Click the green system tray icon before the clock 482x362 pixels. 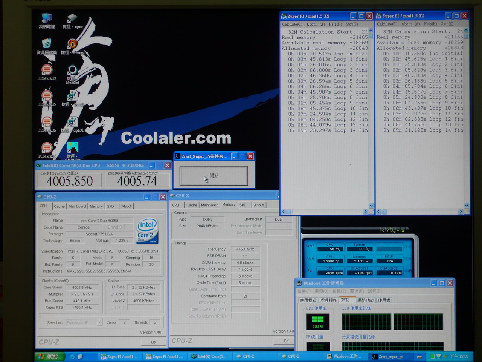432,356
